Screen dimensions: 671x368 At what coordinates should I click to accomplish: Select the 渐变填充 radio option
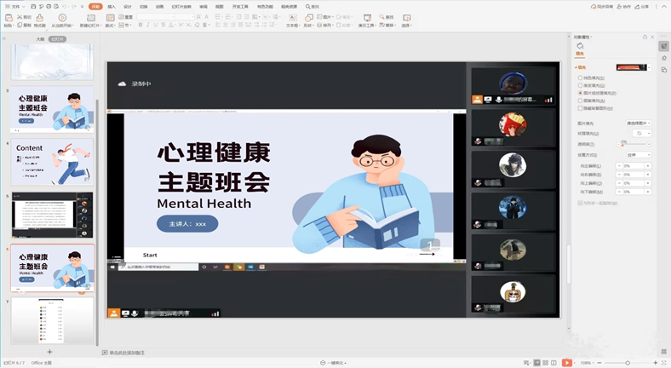(x=581, y=85)
